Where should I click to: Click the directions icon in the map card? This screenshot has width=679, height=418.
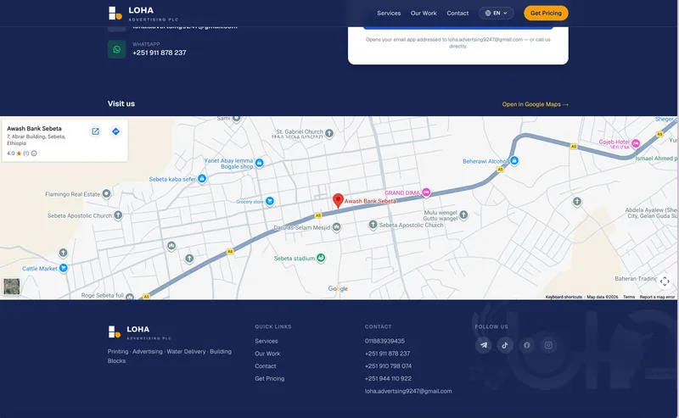point(115,131)
